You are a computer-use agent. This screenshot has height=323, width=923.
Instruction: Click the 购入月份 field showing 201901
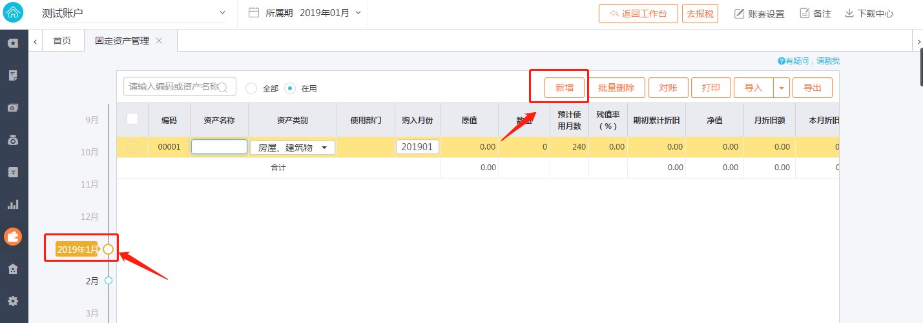[x=417, y=147]
